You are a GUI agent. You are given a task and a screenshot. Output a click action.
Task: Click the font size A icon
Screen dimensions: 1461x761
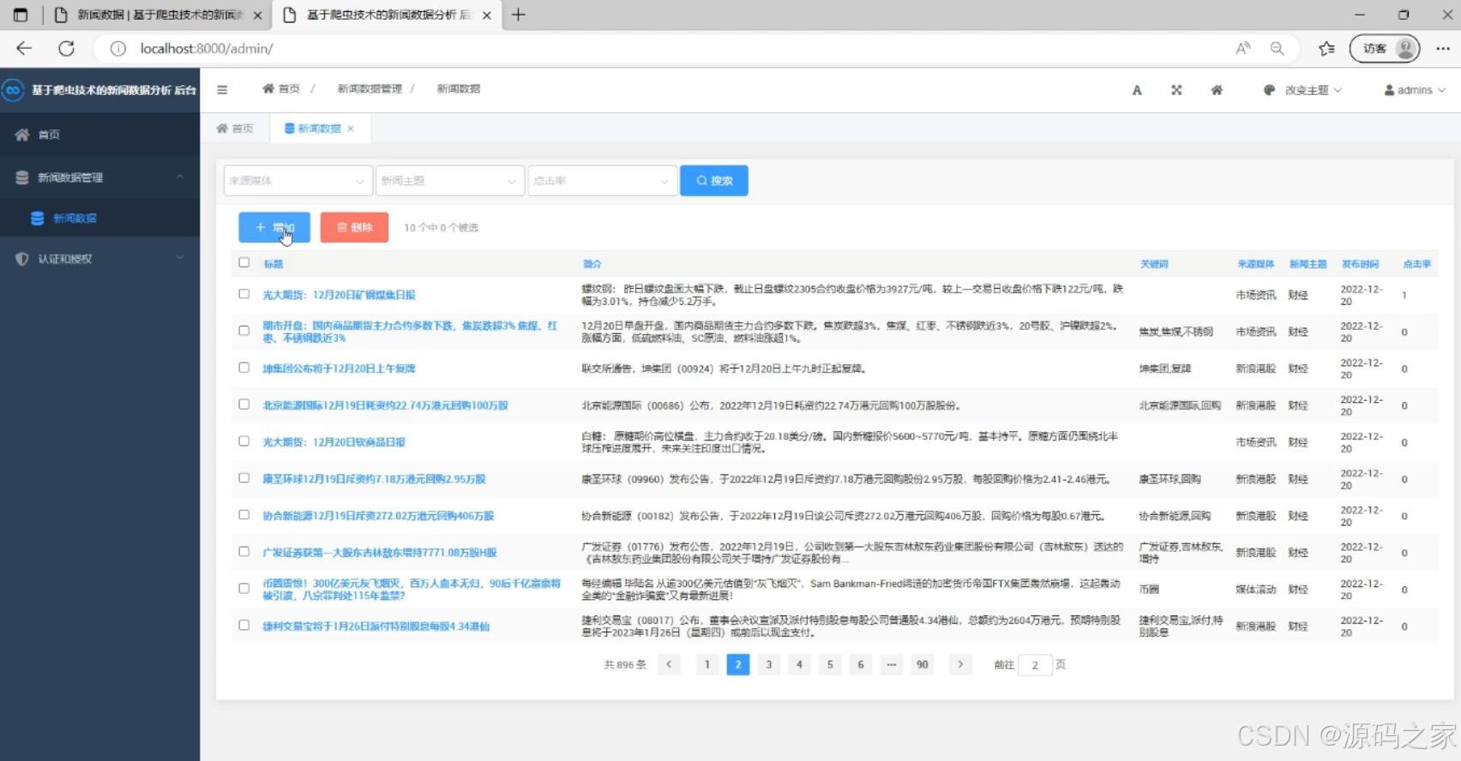(x=1137, y=90)
